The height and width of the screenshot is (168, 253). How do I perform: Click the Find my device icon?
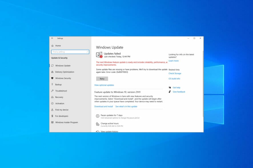coord(52,110)
